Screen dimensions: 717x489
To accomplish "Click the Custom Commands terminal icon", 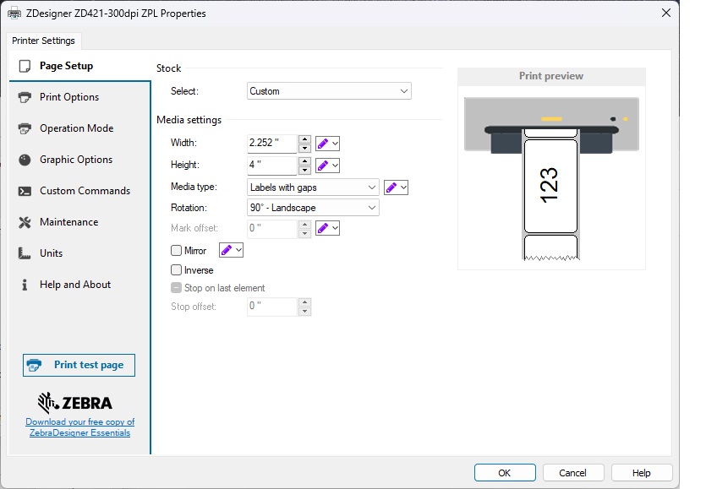I will (x=25, y=191).
